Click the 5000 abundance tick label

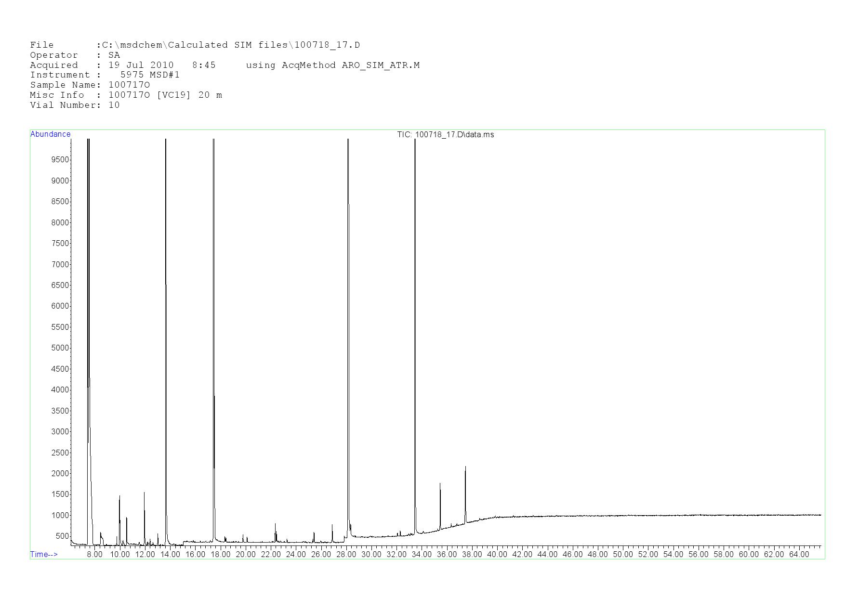[60, 348]
